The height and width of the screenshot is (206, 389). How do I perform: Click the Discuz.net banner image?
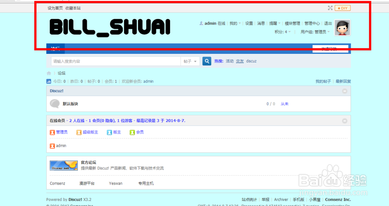tap(64, 166)
